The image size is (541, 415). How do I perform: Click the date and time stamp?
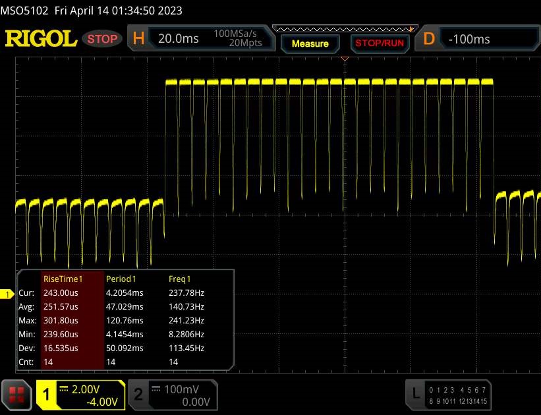(119, 11)
